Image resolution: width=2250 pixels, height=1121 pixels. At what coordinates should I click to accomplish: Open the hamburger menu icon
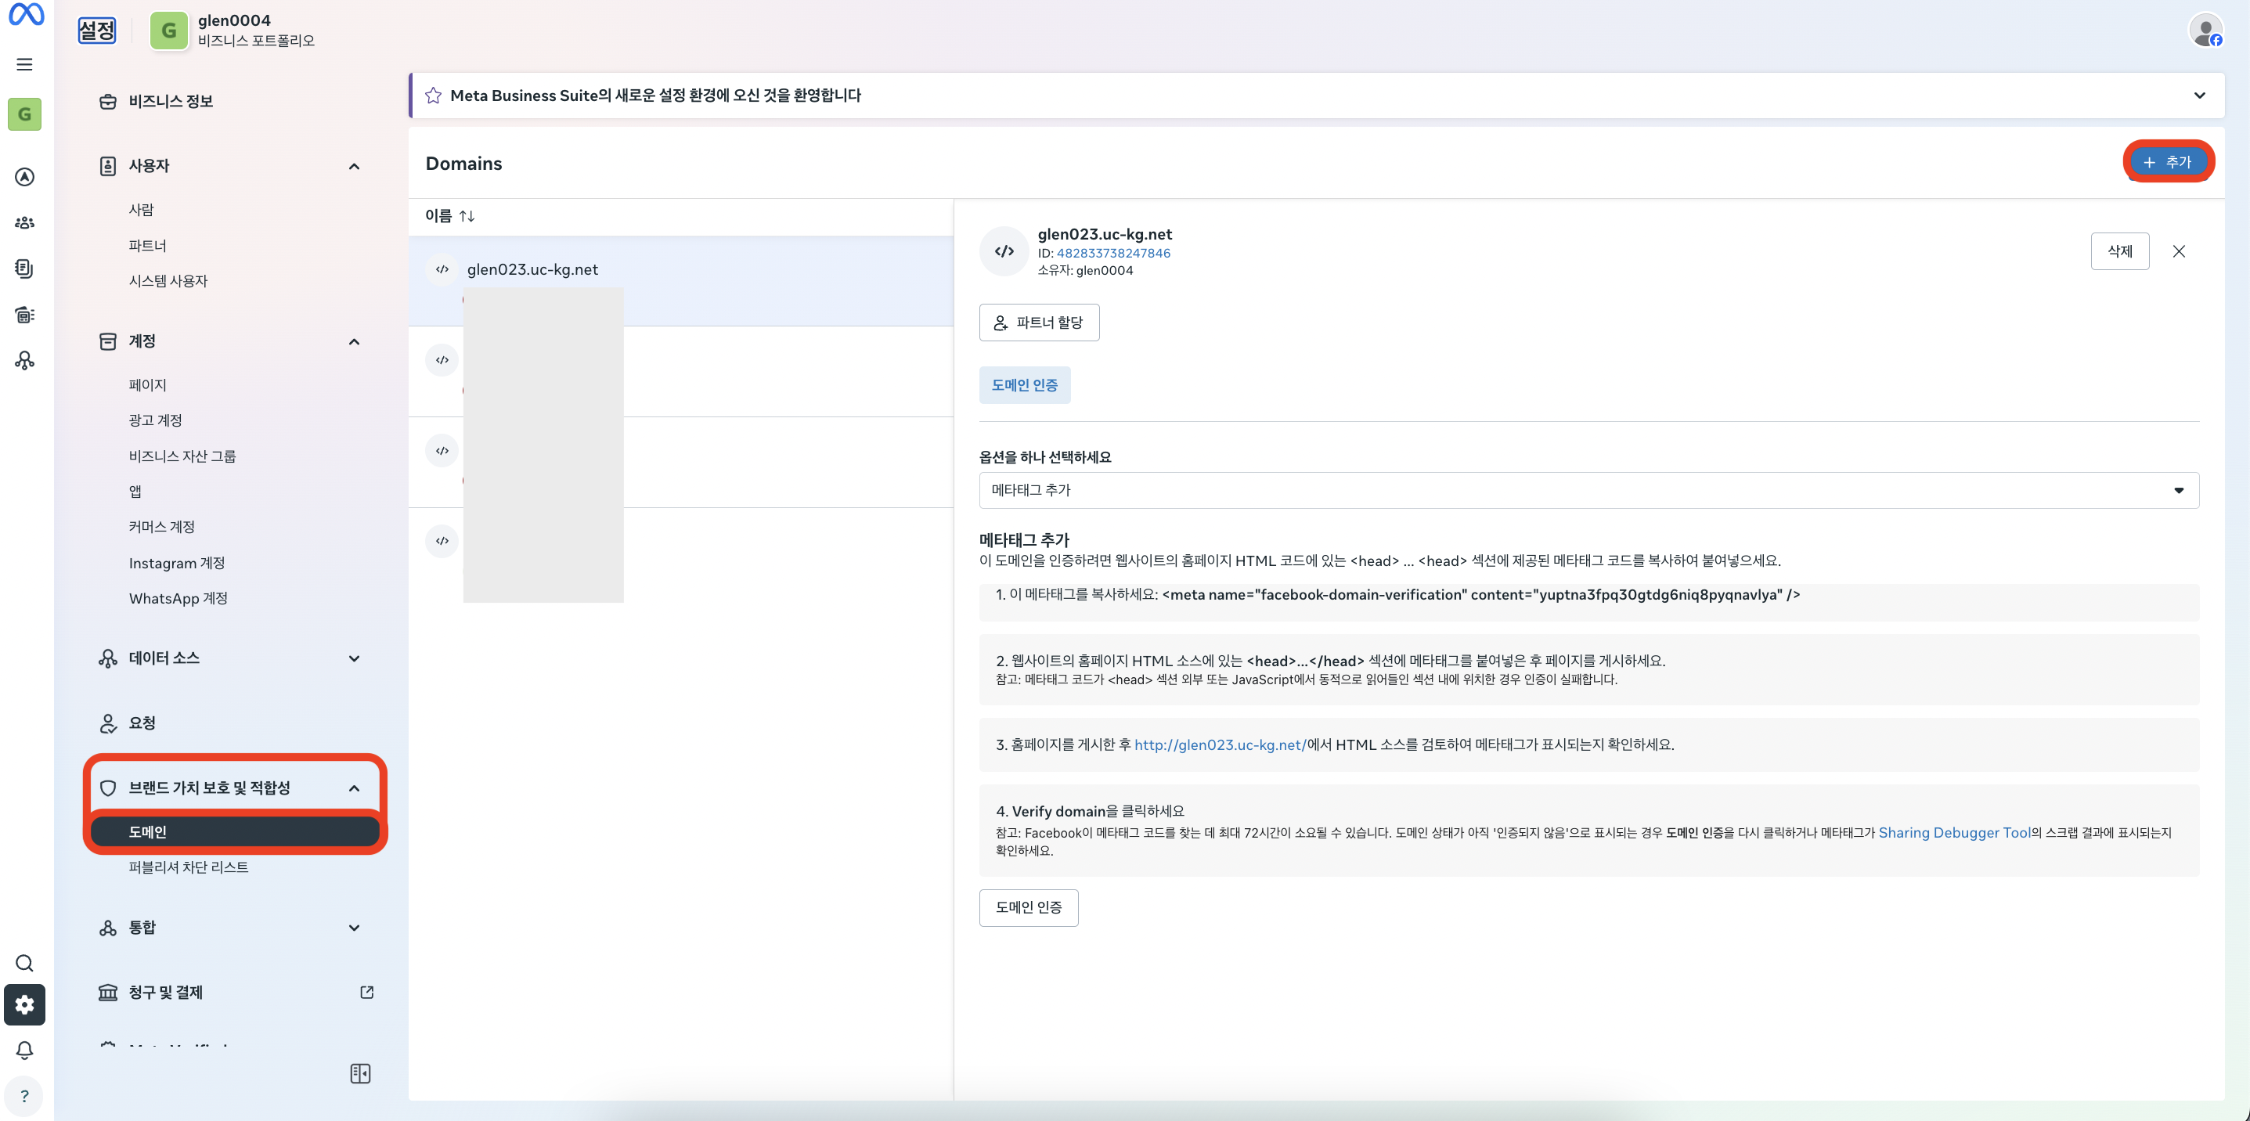pos(24,63)
